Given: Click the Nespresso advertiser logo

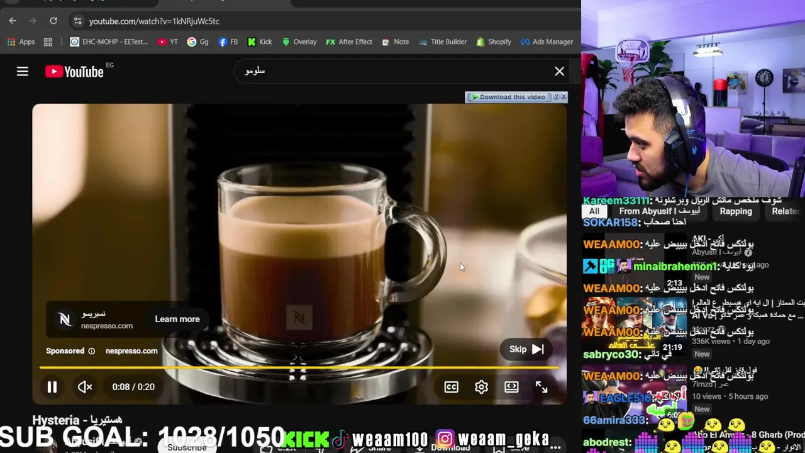Looking at the screenshot, I should [x=65, y=320].
